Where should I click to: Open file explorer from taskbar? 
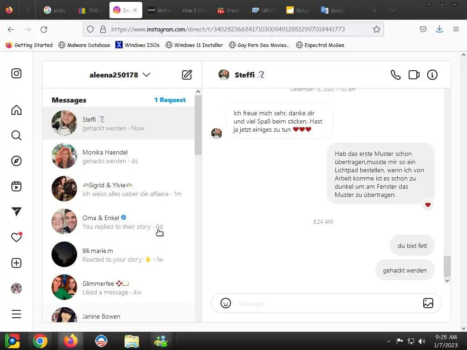[131, 341]
